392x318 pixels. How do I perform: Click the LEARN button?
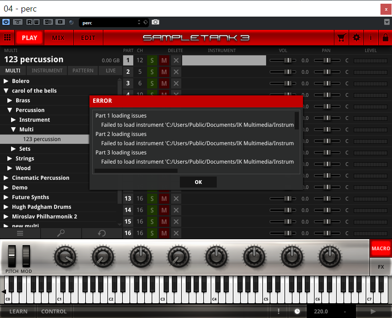click(x=18, y=311)
